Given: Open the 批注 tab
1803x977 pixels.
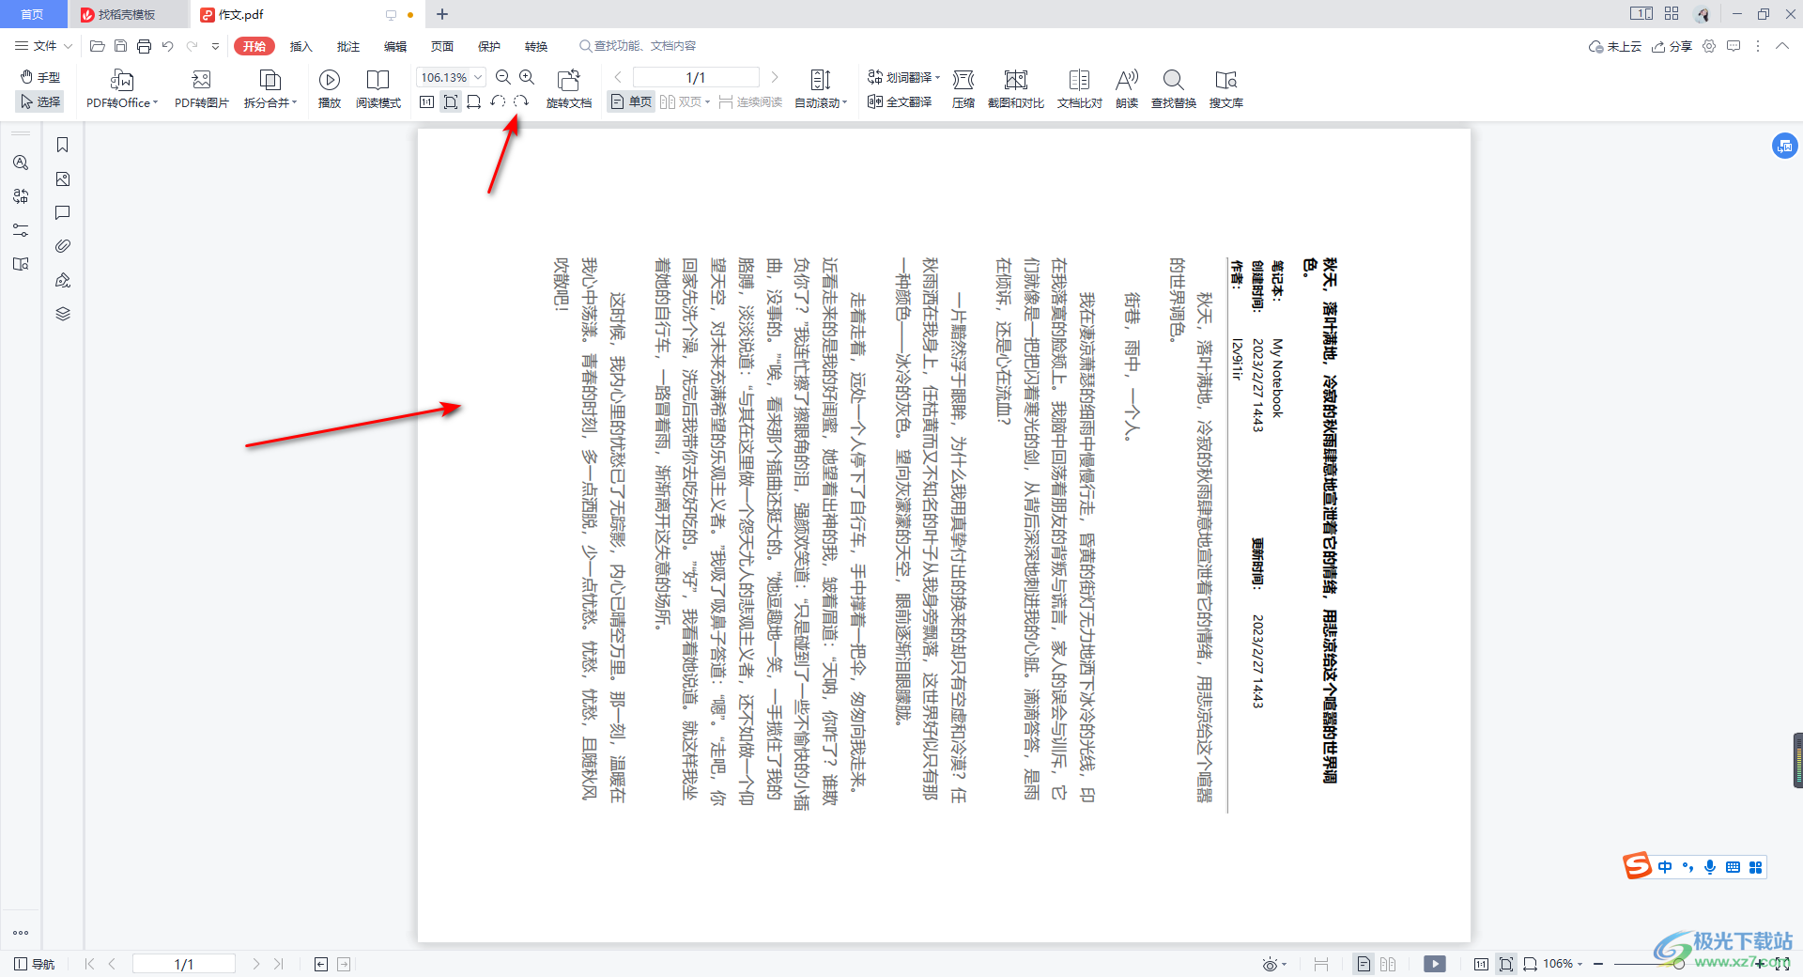Looking at the screenshot, I should (348, 46).
